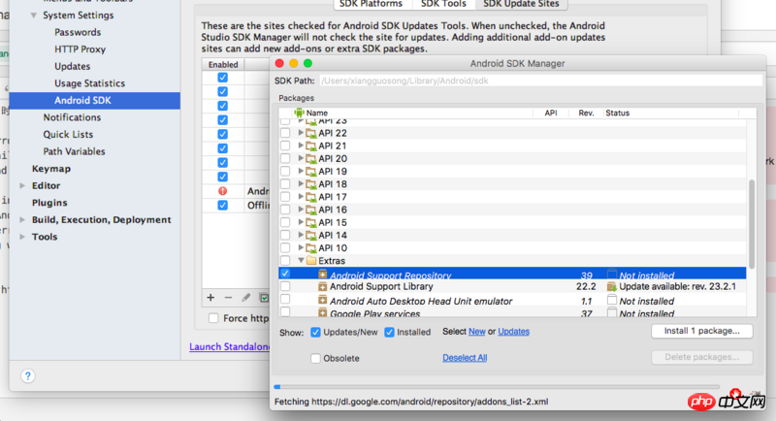Click the API 14 folder icon
The height and width of the screenshot is (421, 776).
tap(311, 236)
